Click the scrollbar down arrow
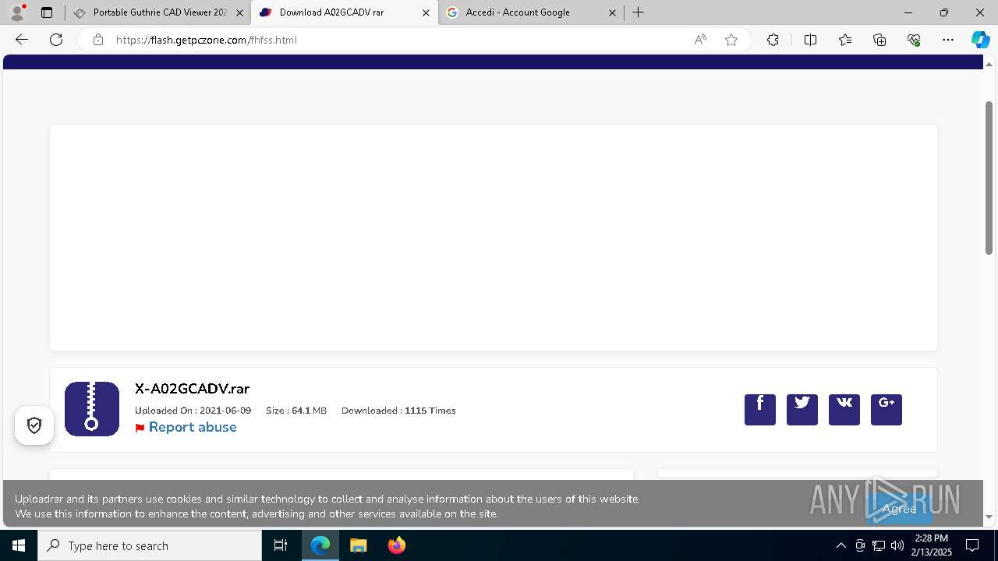Image resolution: width=998 pixels, height=561 pixels. pos(989,517)
